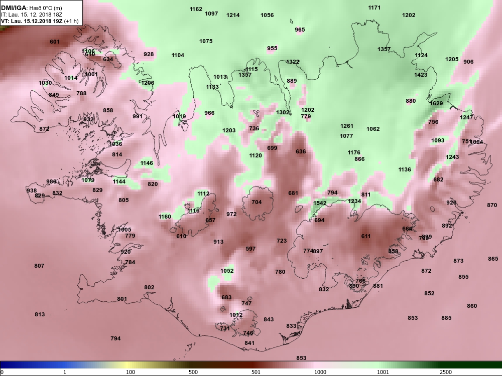
Task: Click the map value 1234
Action: click(354, 201)
